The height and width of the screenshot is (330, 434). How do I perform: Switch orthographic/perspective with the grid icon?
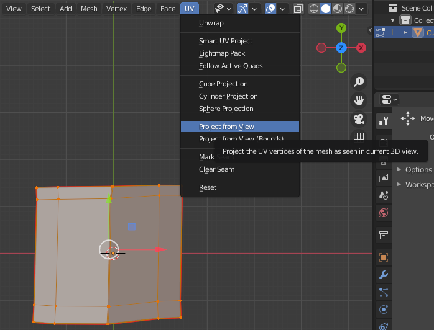359,136
